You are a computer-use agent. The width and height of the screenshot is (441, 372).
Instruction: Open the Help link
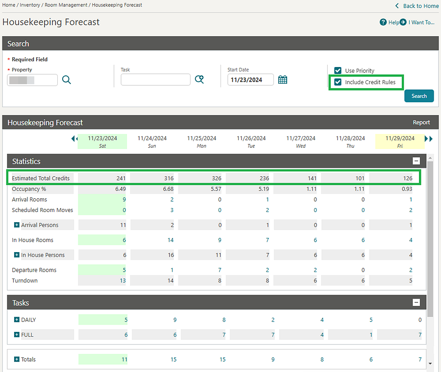[x=394, y=23]
